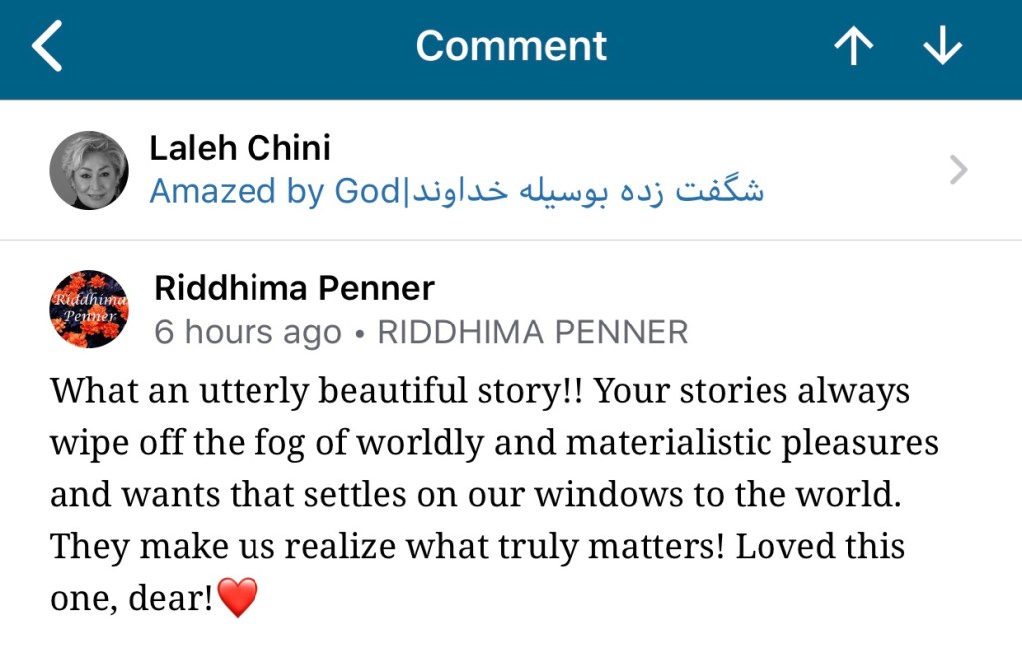Tap the "What an utterly beautiful story!!" sentence
1022x648 pixels.
point(319,390)
